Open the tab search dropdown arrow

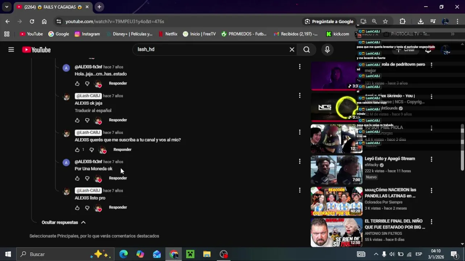7,7
